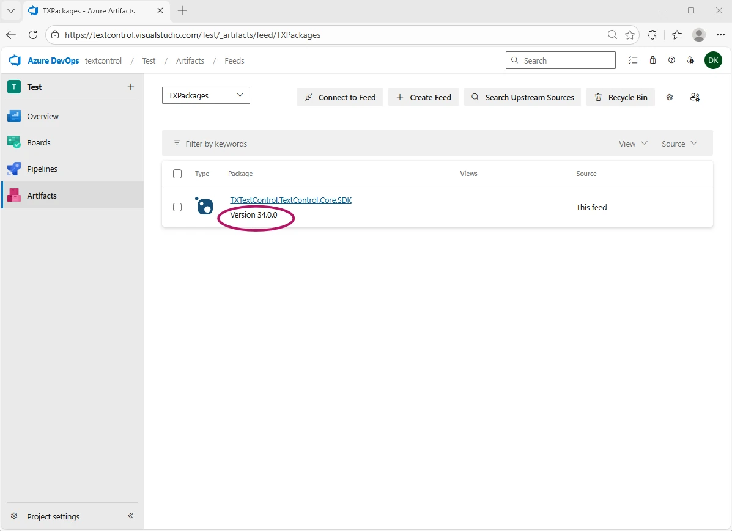Click the Connect to Feed button

340,97
